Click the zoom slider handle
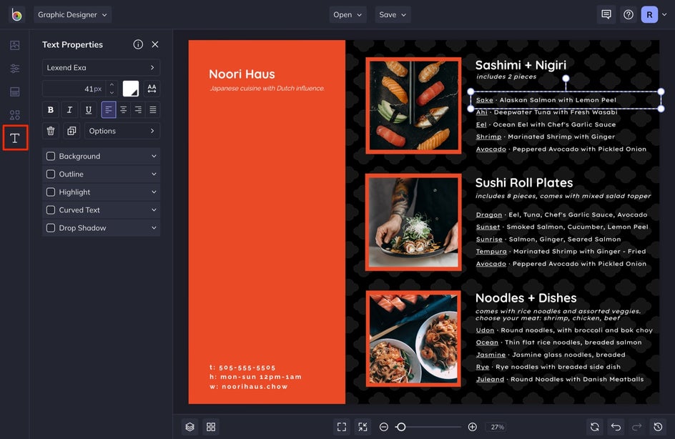This screenshot has height=439, width=675. tap(401, 427)
